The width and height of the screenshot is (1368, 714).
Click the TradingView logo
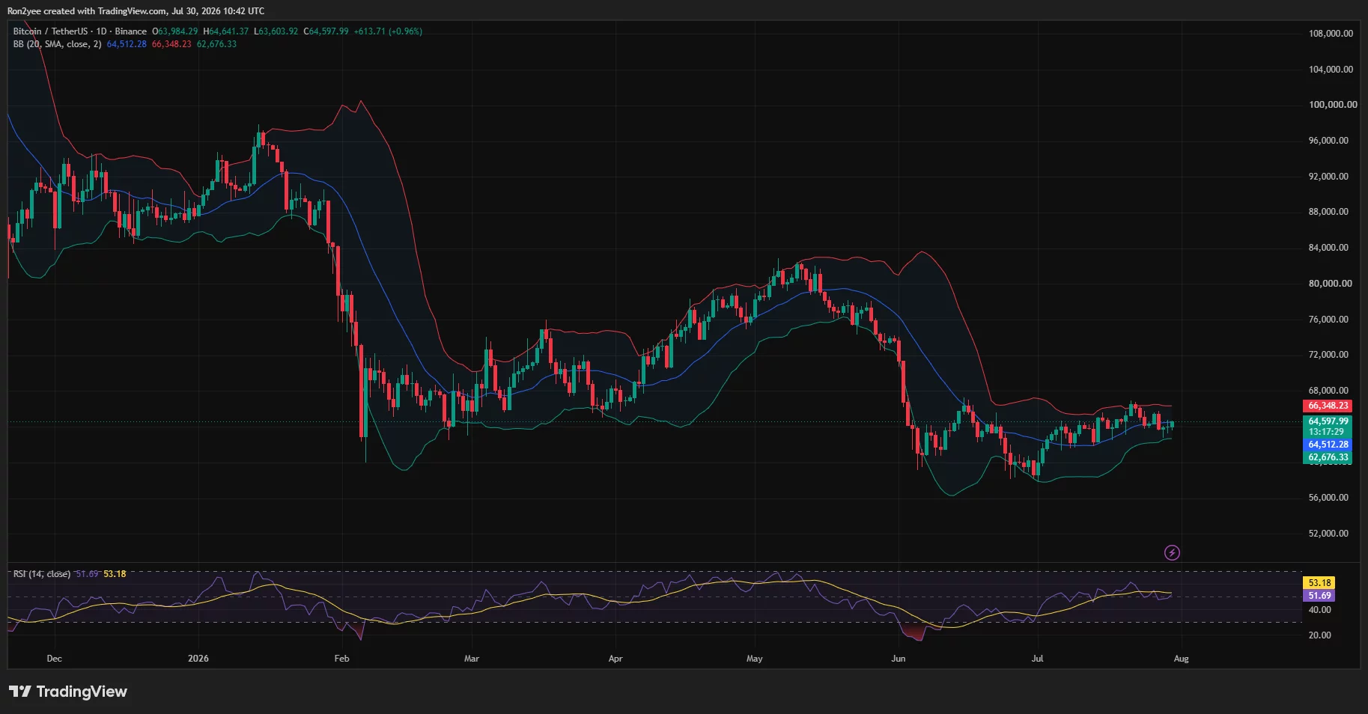[68, 692]
